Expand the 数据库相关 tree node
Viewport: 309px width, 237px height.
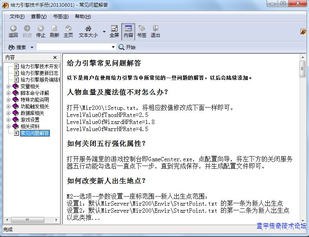point(9,113)
